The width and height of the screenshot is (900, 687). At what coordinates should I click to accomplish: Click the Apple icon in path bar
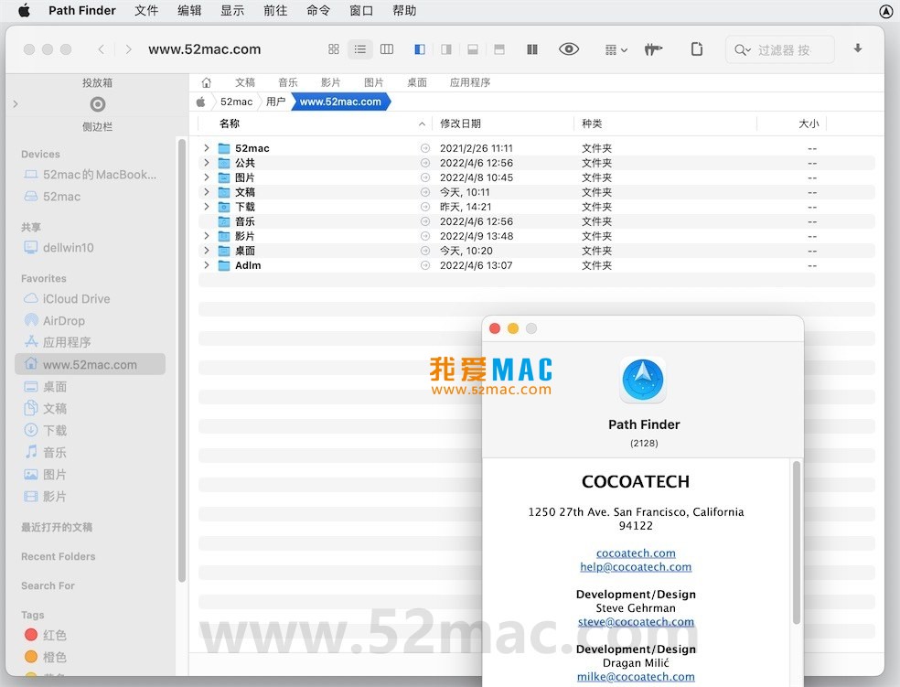[201, 102]
